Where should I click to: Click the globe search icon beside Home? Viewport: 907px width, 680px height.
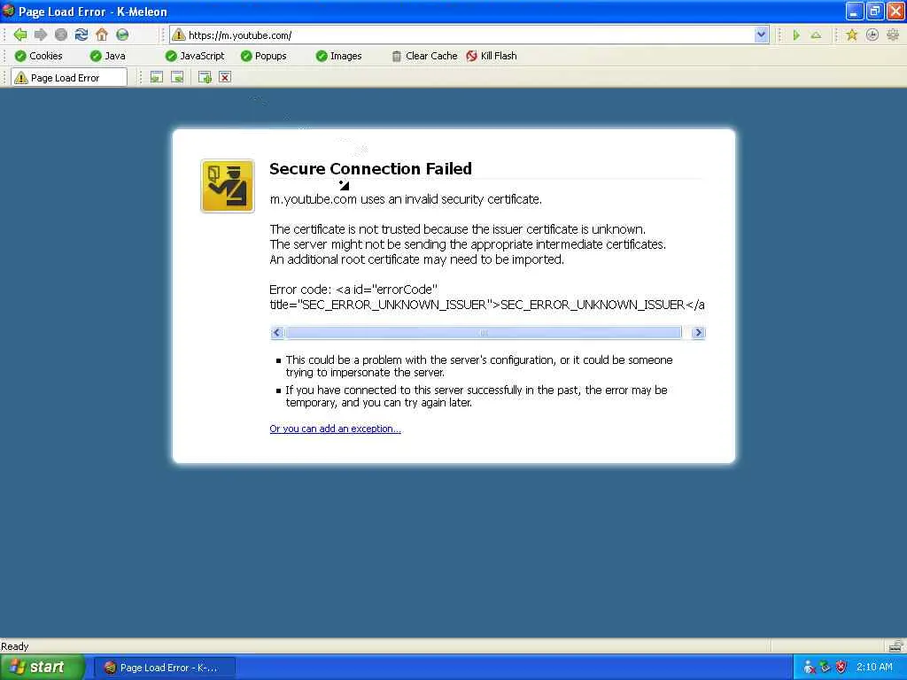pyautogui.click(x=122, y=35)
